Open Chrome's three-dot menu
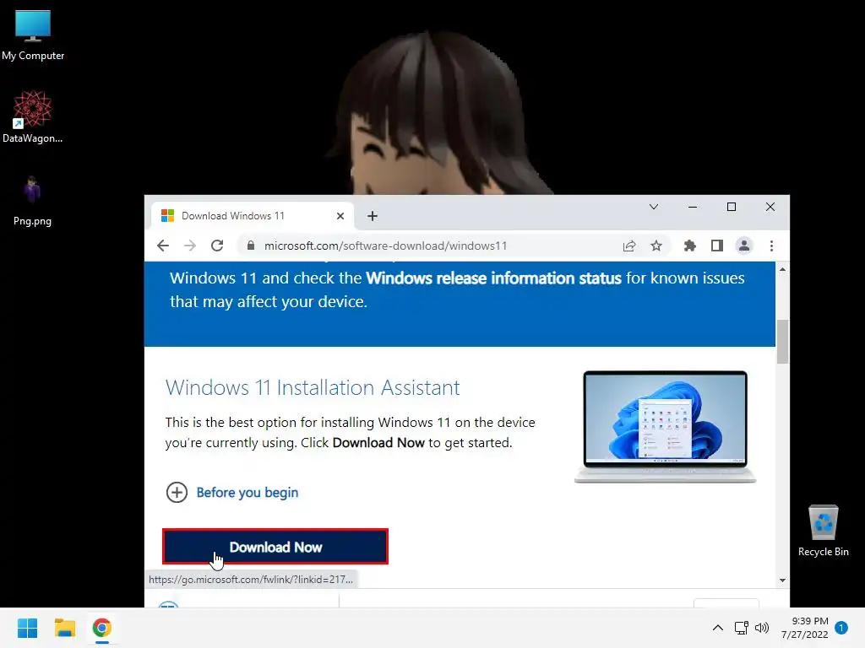The image size is (865, 648). [x=771, y=246]
